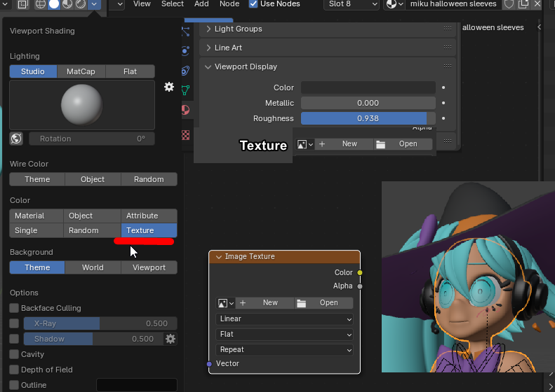This screenshot has width=555, height=392.
Task: Enable the Shadow checkbox
Action: (x=14, y=339)
